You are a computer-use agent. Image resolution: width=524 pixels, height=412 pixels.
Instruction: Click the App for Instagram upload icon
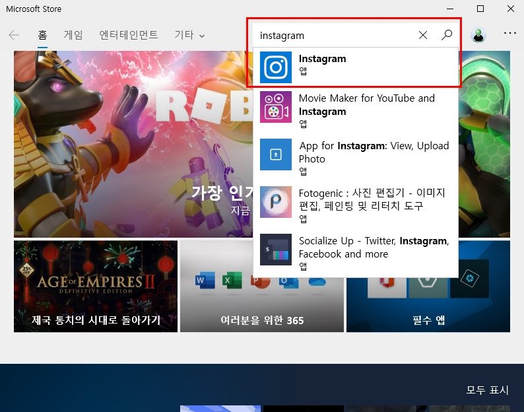(x=276, y=154)
